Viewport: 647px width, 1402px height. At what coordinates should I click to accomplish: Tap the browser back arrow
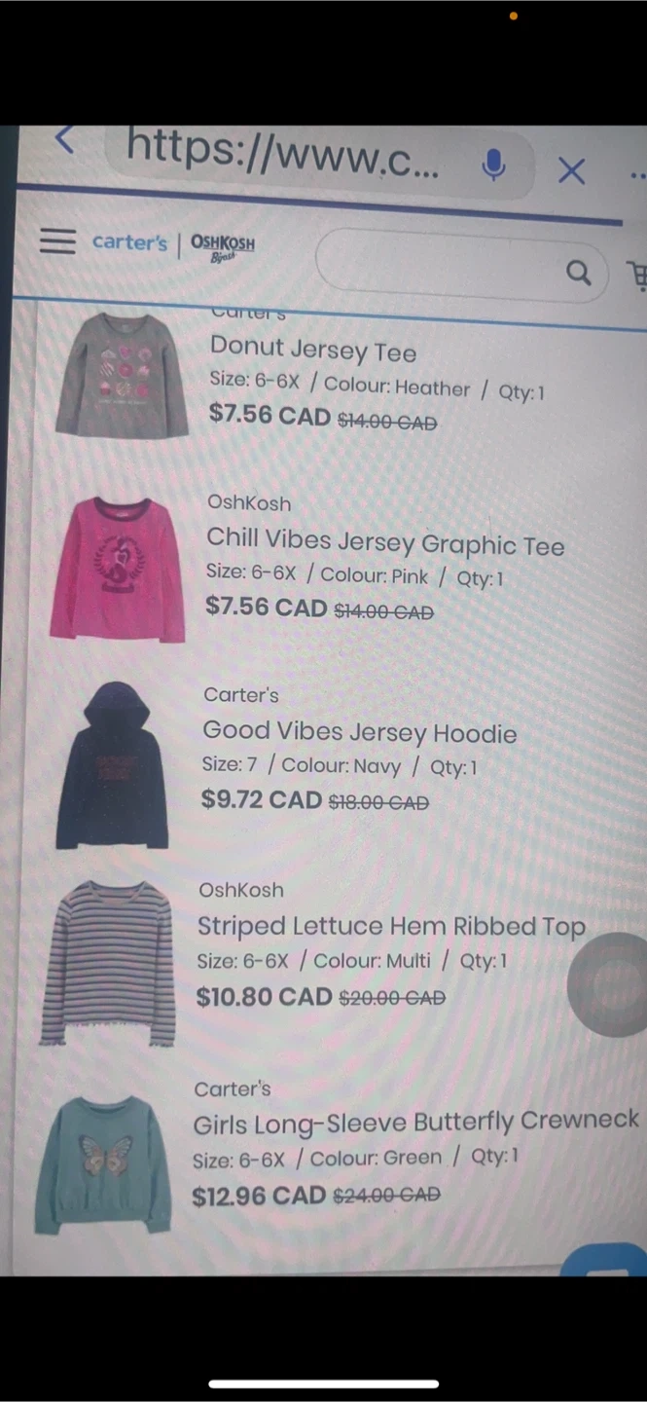pos(64,140)
